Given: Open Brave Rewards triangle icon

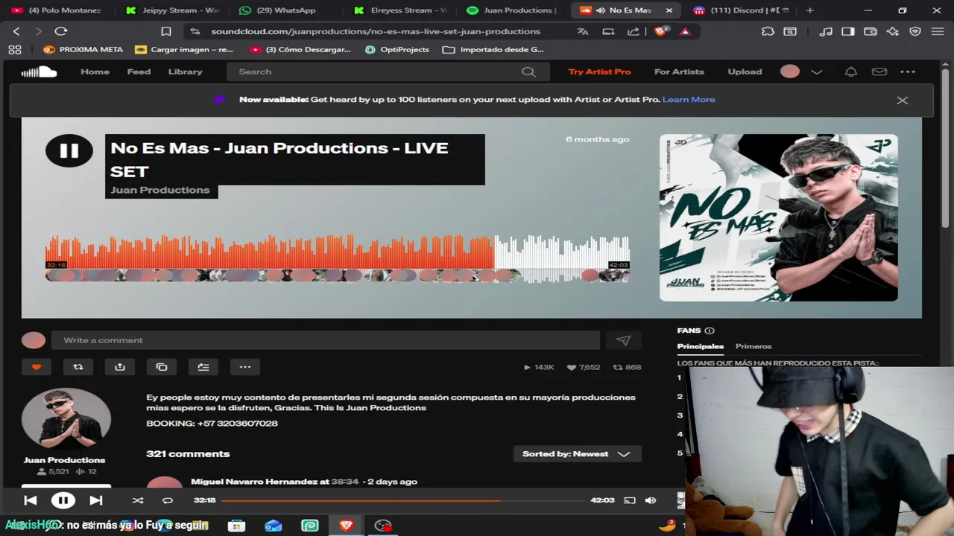Looking at the screenshot, I should coord(685,31).
